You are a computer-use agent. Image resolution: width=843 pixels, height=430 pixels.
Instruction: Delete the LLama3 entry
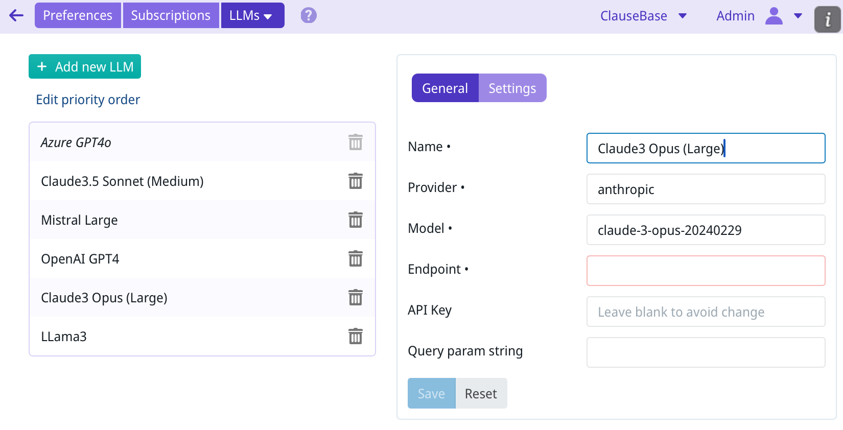[355, 336]
